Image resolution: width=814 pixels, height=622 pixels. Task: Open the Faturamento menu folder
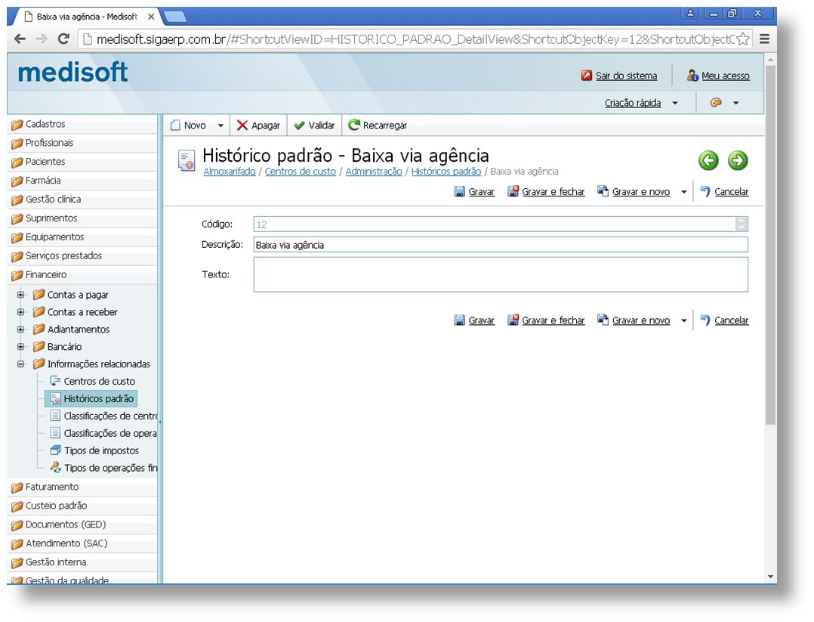82,487
